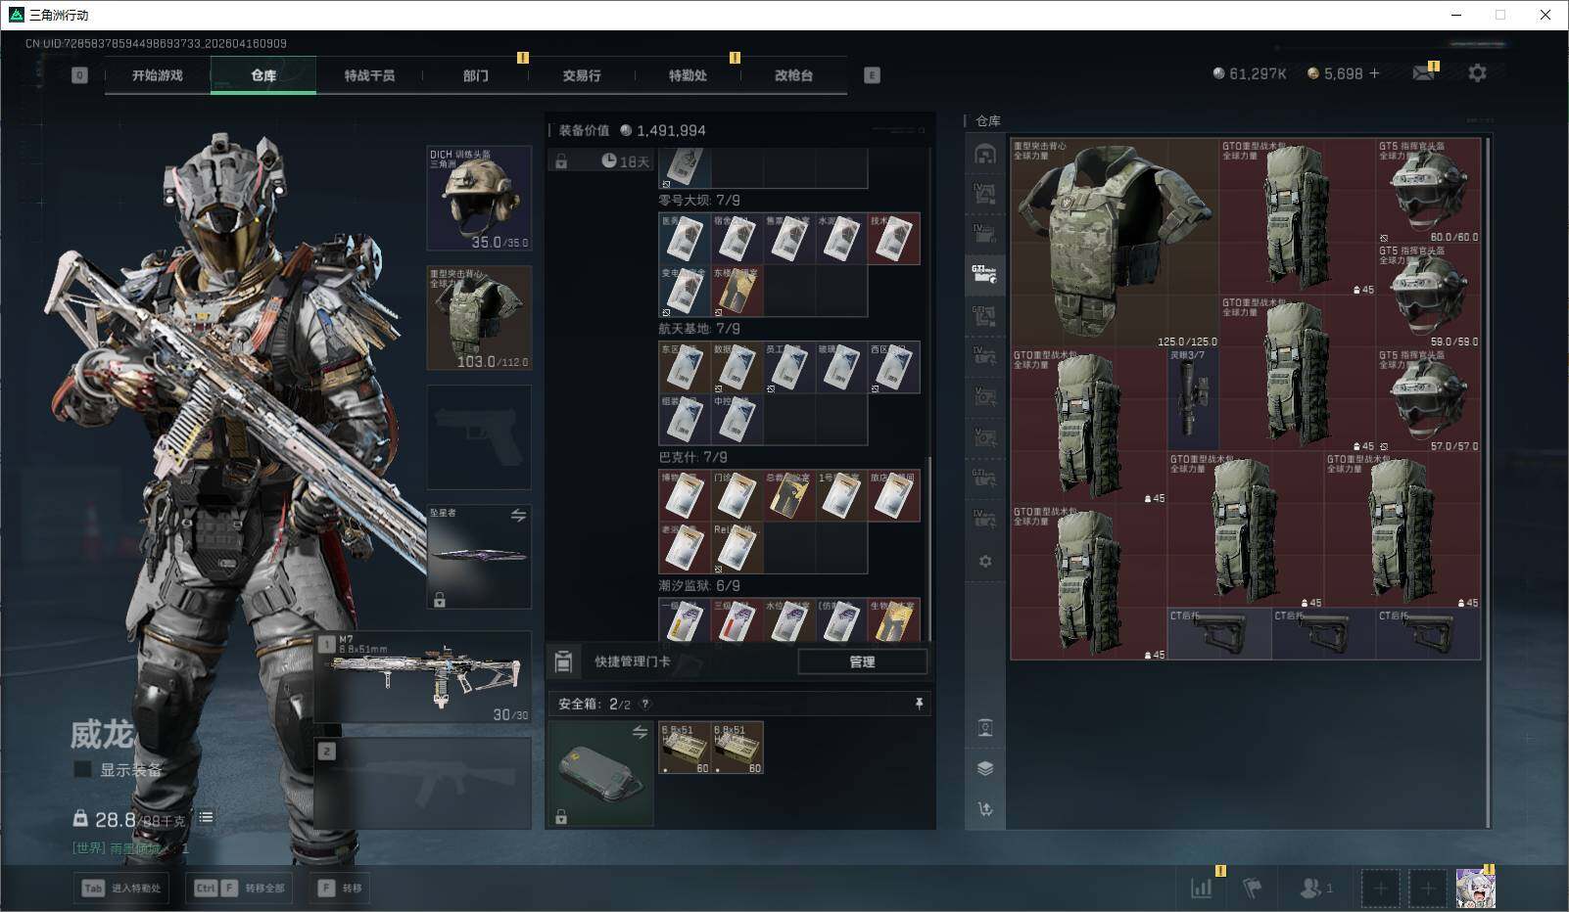Select the GT5 指挥官头盔 57.0/57.0

tap(1428, 400)
